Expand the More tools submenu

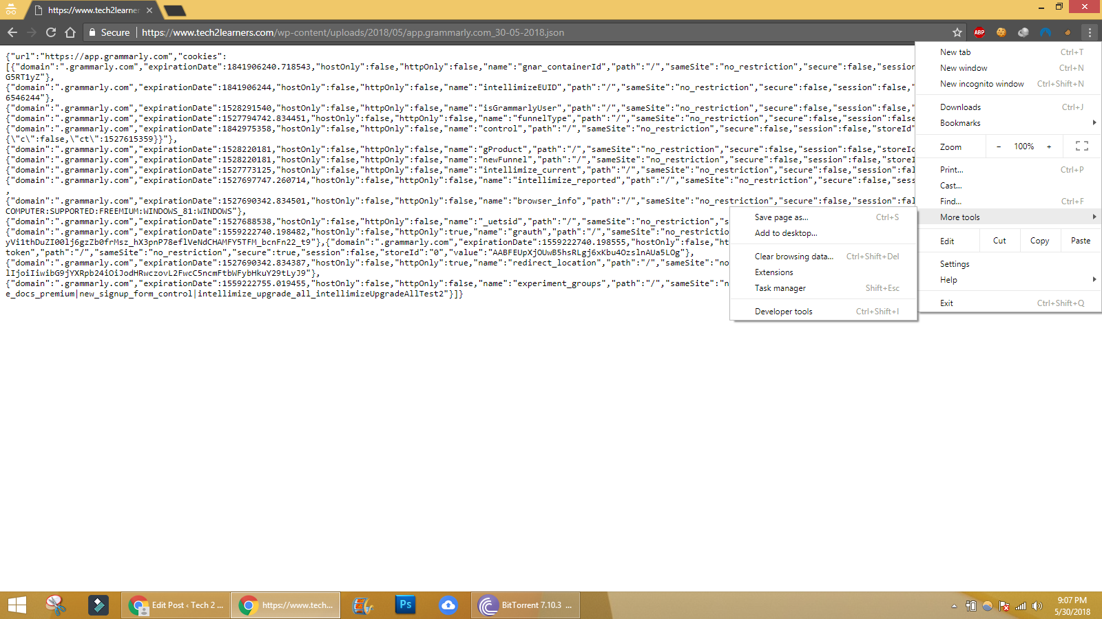[x=1009, y=217]
